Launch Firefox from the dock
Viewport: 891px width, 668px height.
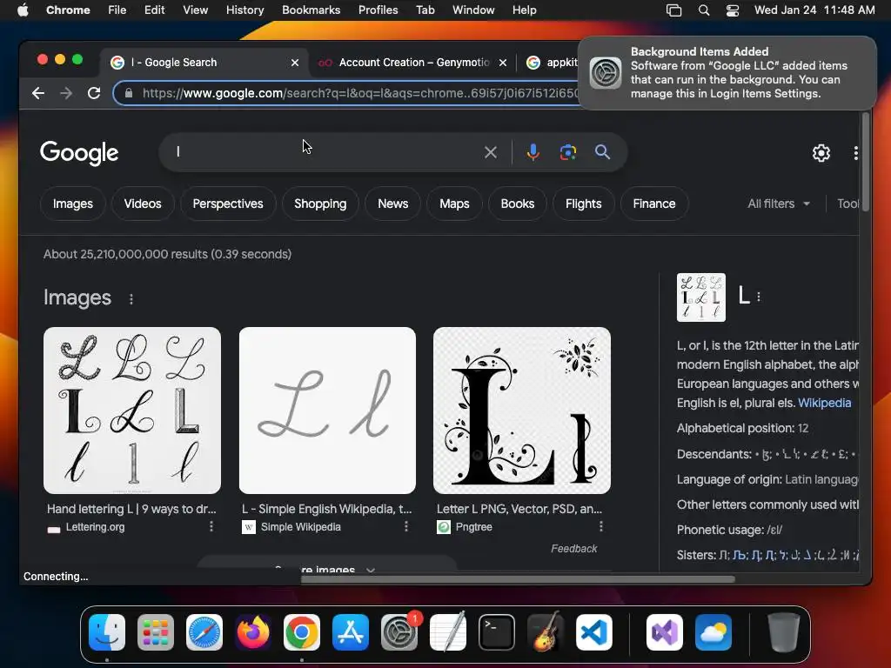click(253, 632)
